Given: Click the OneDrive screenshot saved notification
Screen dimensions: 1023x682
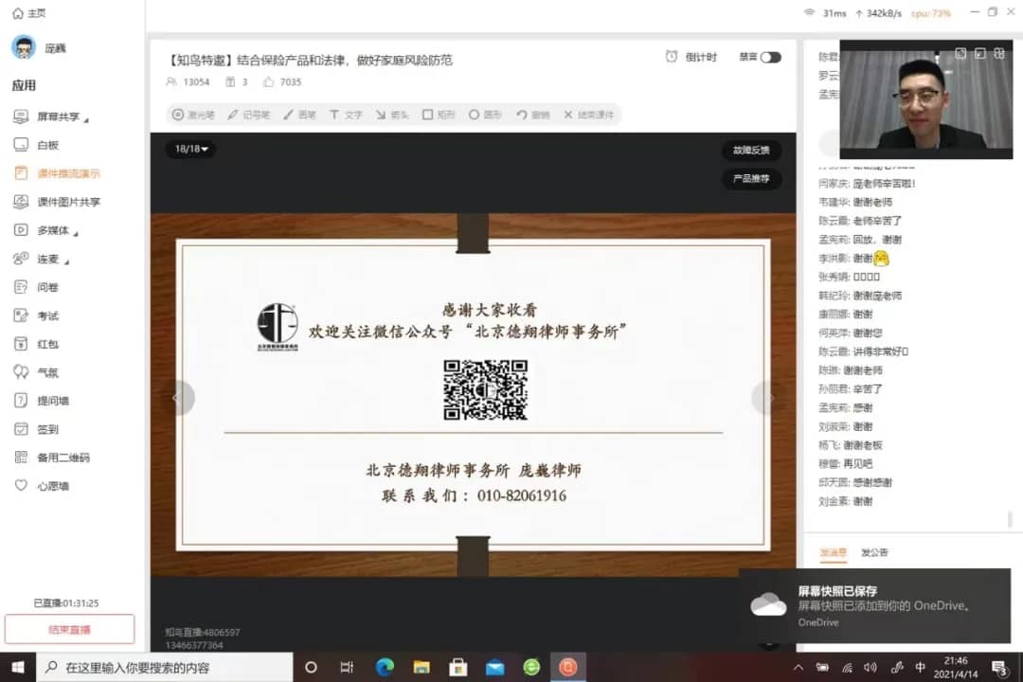Looking at the screenshot, I should pos(874,605).
